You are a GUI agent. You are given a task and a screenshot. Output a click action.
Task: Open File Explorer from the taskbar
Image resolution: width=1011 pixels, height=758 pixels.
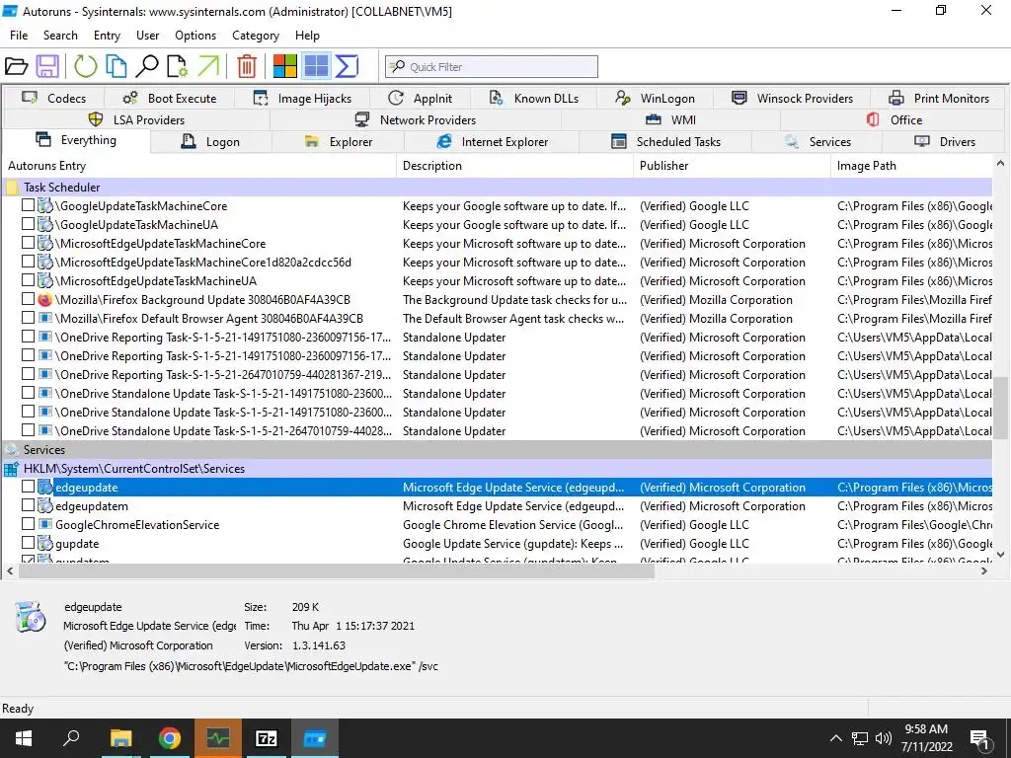(x=120, y=738)
